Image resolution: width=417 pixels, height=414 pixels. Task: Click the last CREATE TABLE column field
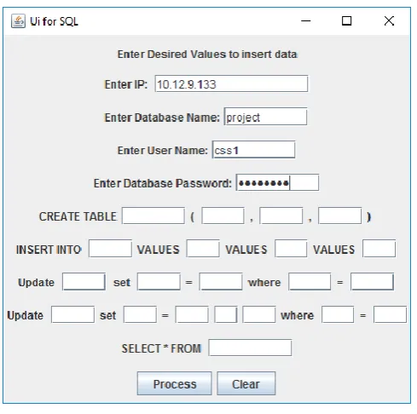(x=339, y=216)
